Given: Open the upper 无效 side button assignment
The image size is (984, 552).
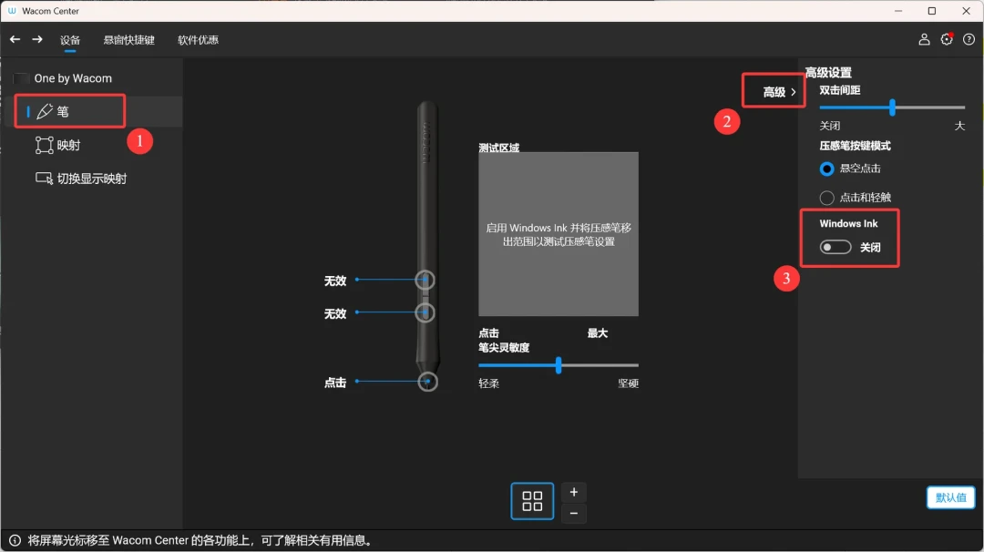Looking at the screenshot, I should [335, 281].
